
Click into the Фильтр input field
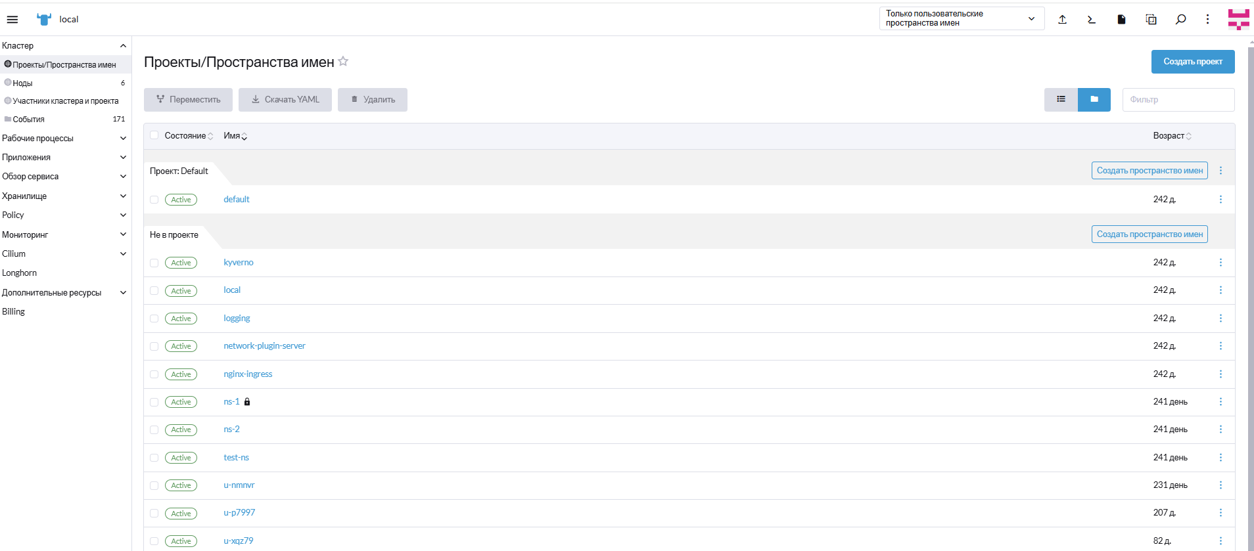coord(1177,100)
